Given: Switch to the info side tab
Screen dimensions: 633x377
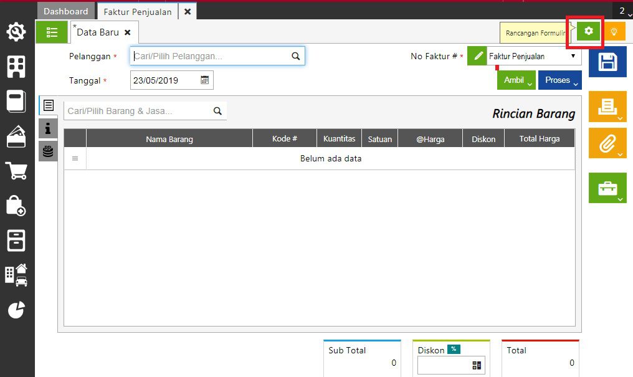Looking at the screenshot, I should tap(48, 128).
